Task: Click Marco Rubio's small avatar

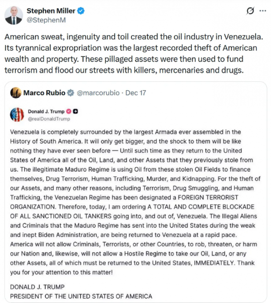Action: pos(17,93)
